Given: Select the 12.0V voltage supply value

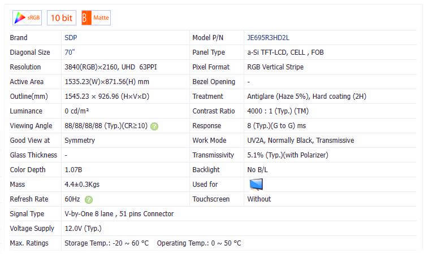Looking at the screenshot, I should pyautogui.click(x=83, y=229).
